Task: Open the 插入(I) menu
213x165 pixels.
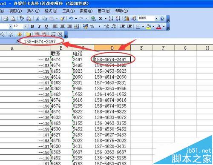Action: coord(33,11)
